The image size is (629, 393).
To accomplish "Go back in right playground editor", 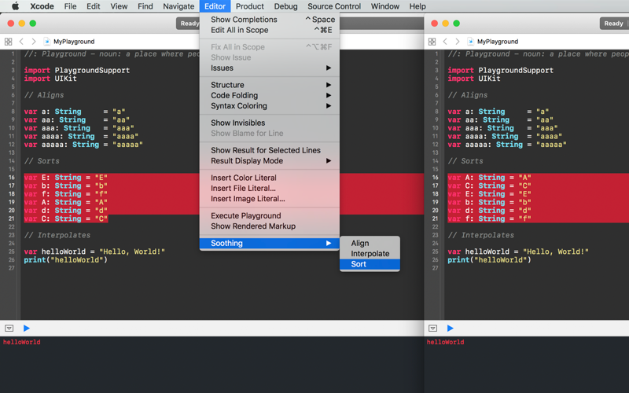I will pos(445,42).
